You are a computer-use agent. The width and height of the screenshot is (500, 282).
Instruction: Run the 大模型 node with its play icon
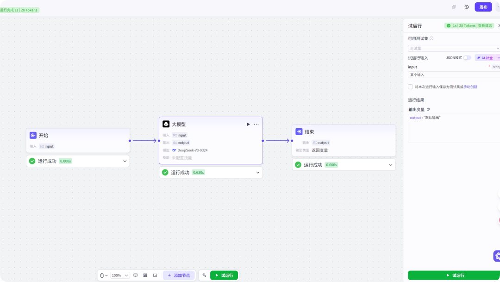coord(248,124)
